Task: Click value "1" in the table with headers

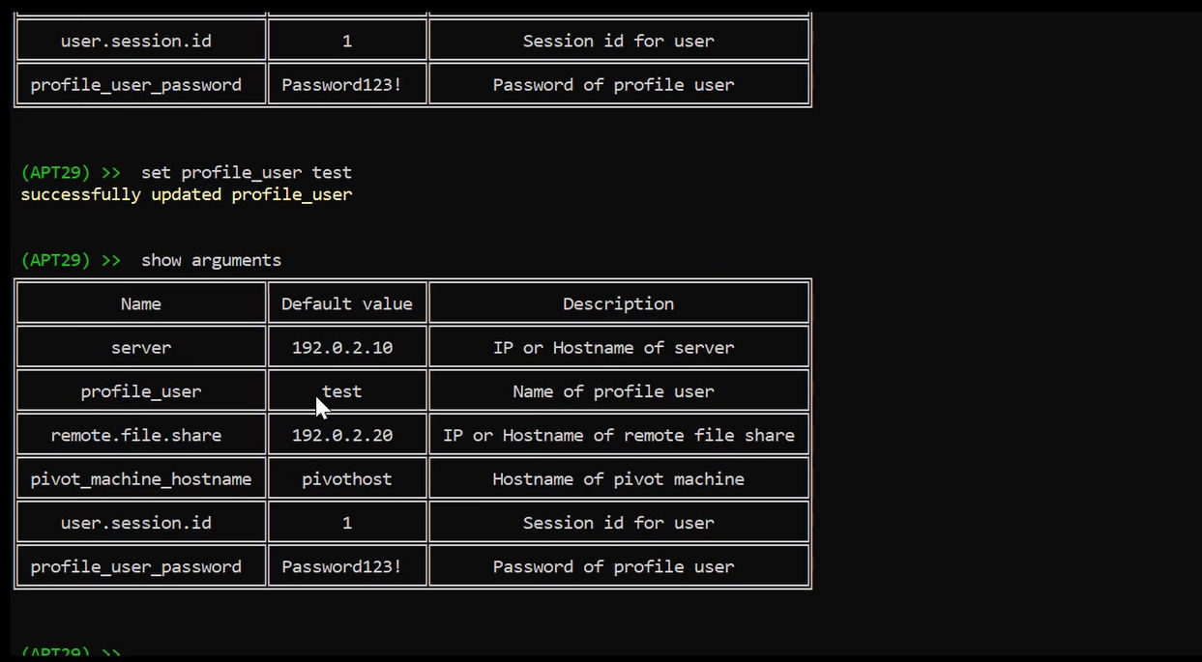Action: click(x=347, y=523)
